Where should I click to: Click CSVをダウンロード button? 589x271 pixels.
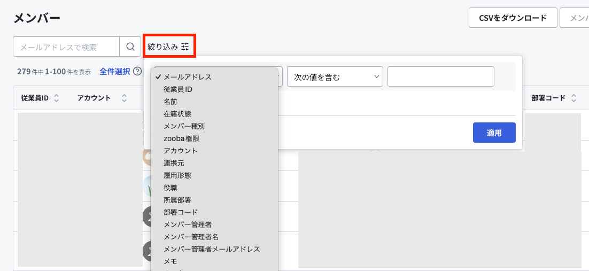pyautogui.click(x=513, y=18)
